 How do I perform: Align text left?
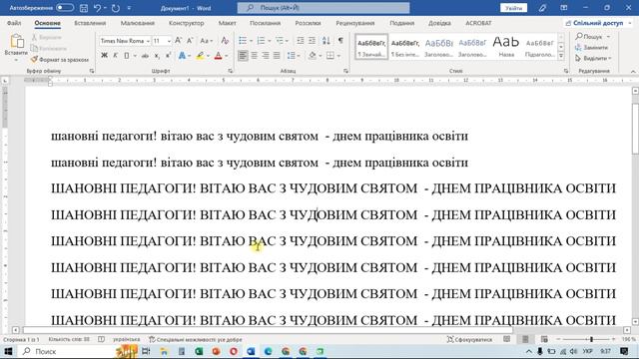pos(243,56)
